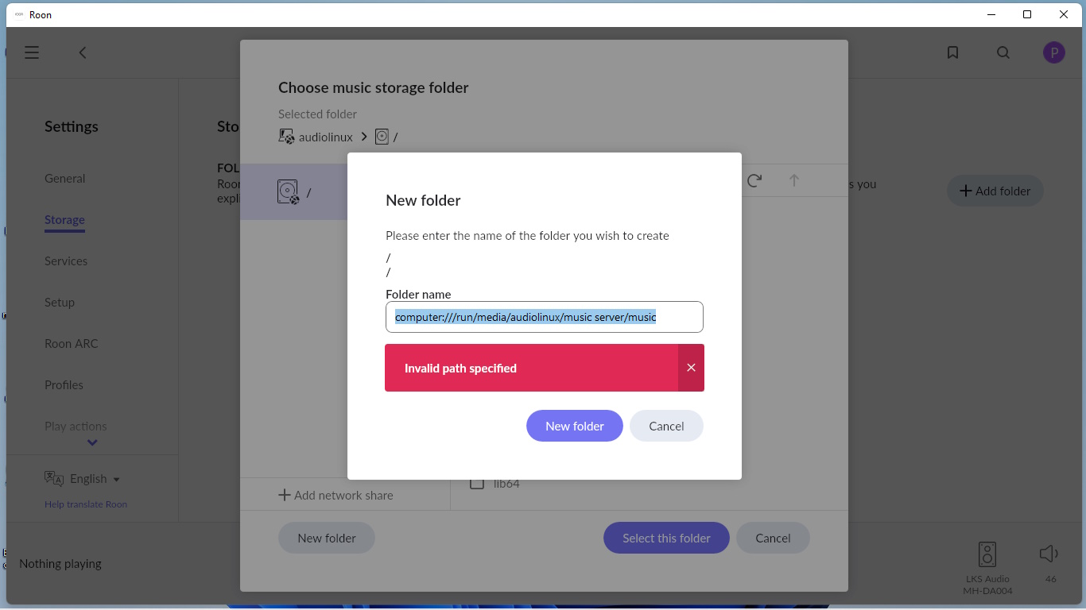The height and width of the screenshot is (610, 1086).
Task: Click Add network share
Action: (335, 495)
